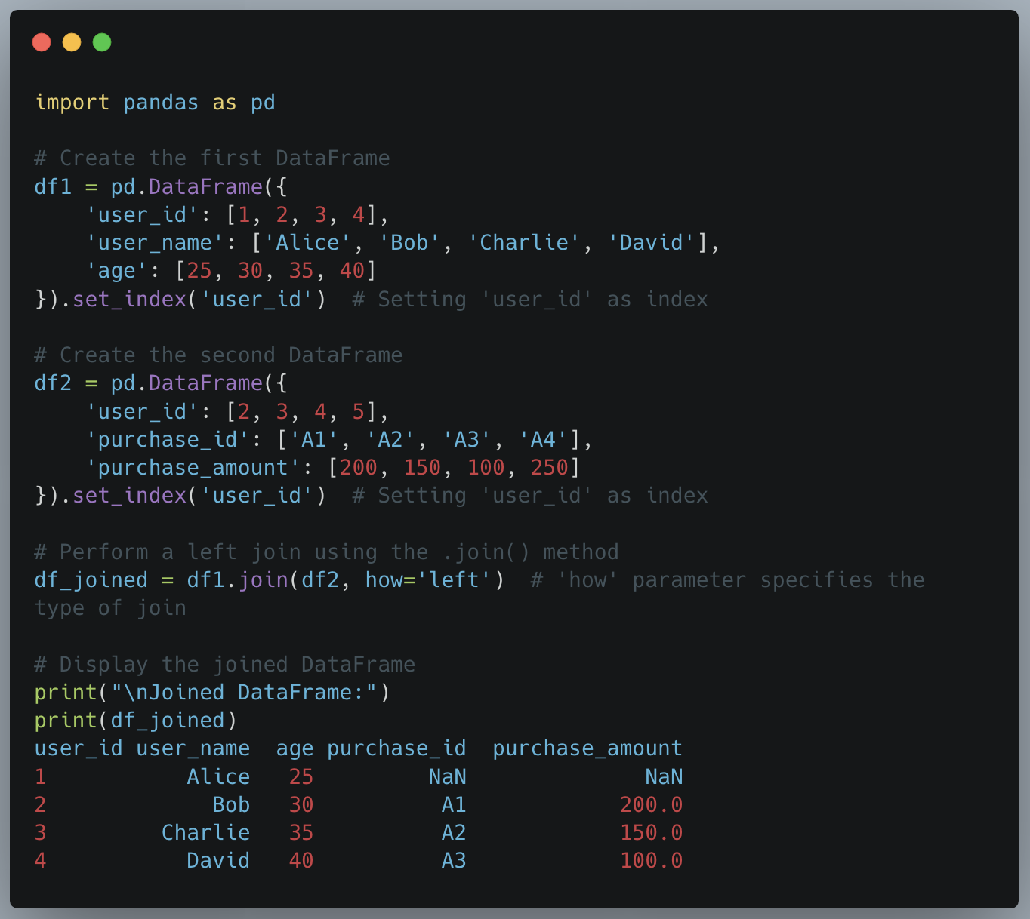
Task: Select the 'import pandas as pd' statement
Action: click(x=155, y=102)
